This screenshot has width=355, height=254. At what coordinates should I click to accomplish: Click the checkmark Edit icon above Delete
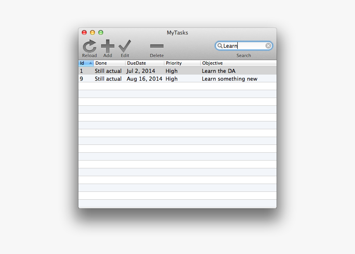tap(125, 45)
